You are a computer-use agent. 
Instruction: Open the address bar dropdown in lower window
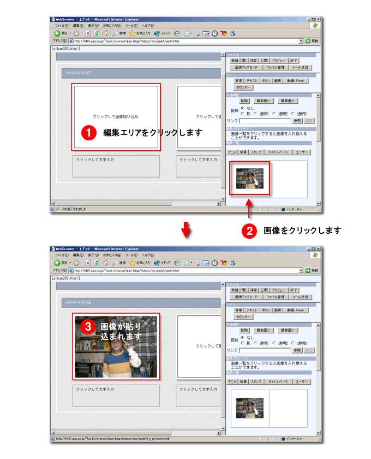coord(301,270)
